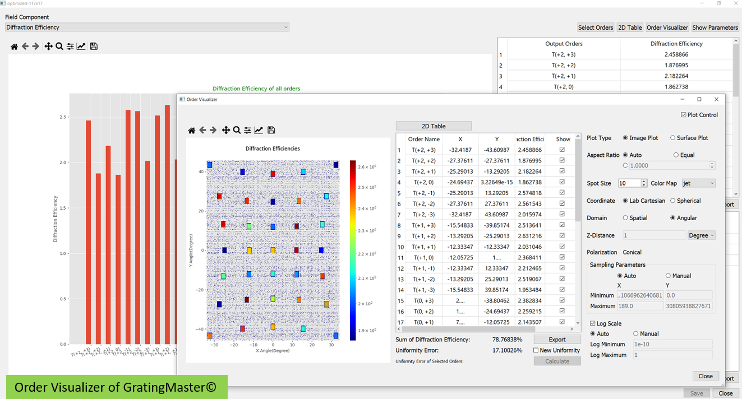Open edit axis parameters in main plot toolbar
The image size is (742, 399).
tap(81, 47)
